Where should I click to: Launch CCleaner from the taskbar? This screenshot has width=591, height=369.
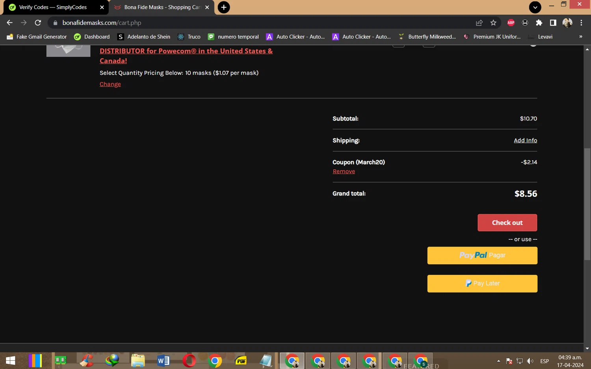point(86,361)
